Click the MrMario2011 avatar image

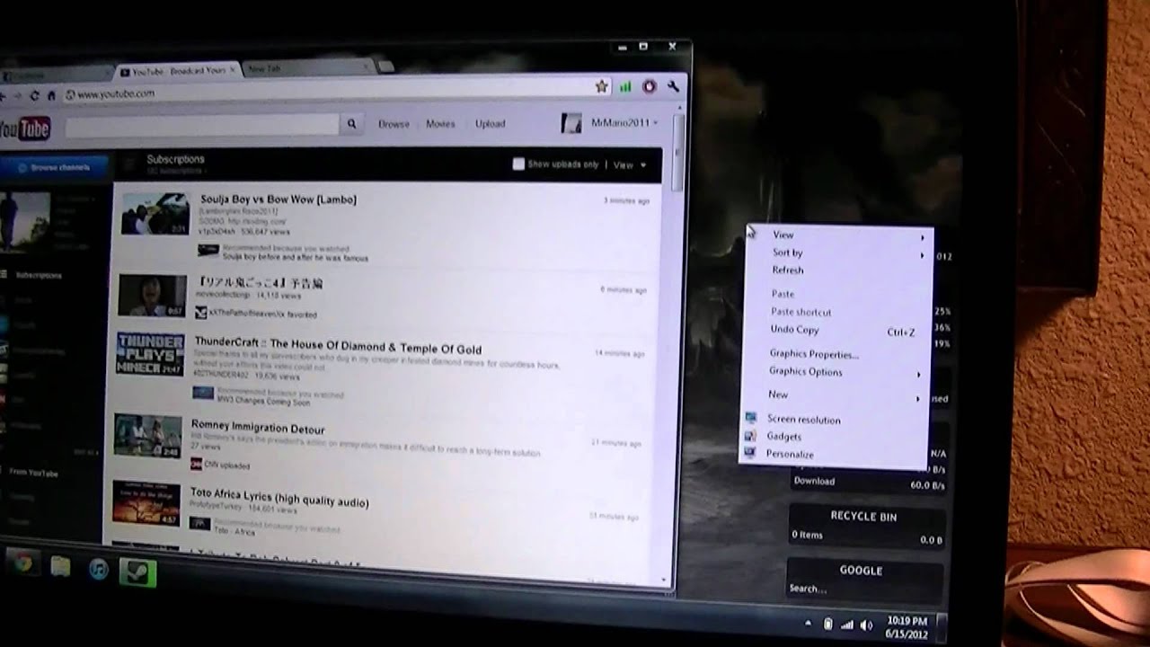click(x=571, y=123)
